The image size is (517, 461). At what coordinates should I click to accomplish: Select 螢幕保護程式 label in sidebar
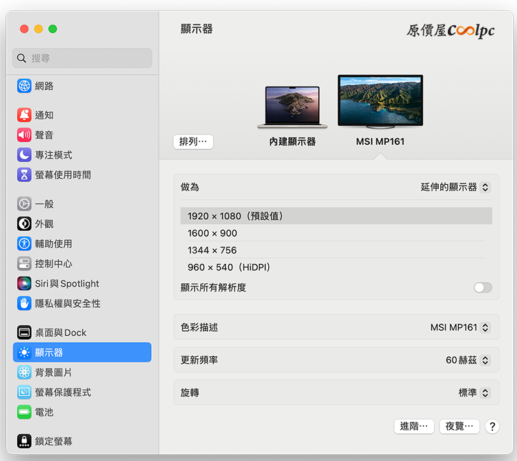point(63,392)
